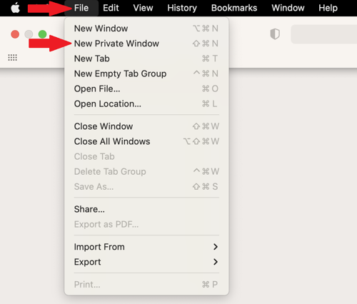This screenshot has height=304, width=357.
Task: Open the View menu
Action: [x=143, y=8]
